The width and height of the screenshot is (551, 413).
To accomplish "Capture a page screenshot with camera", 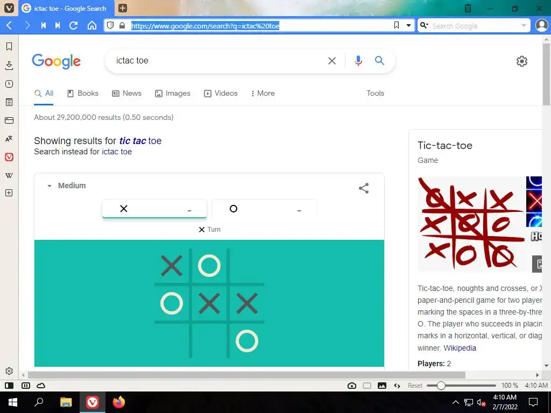I will [352, 386].
